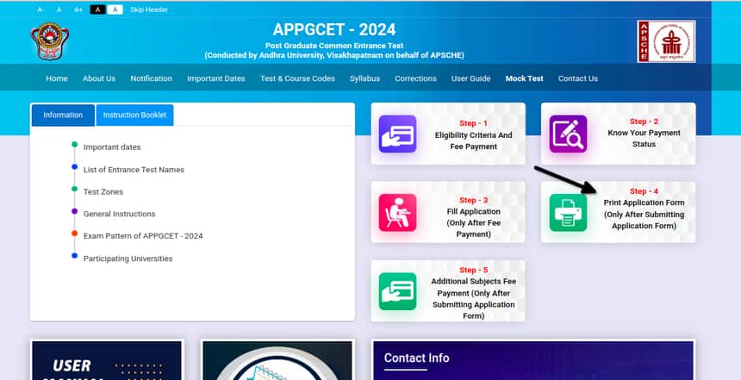
Task: Click the APSCHE logo in header
Action: point(666,41)
